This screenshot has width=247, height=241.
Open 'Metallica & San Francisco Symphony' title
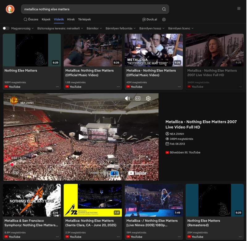[x=31, y=223]
